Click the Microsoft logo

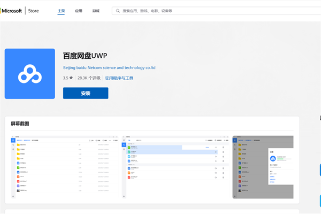tap(11, 11)
